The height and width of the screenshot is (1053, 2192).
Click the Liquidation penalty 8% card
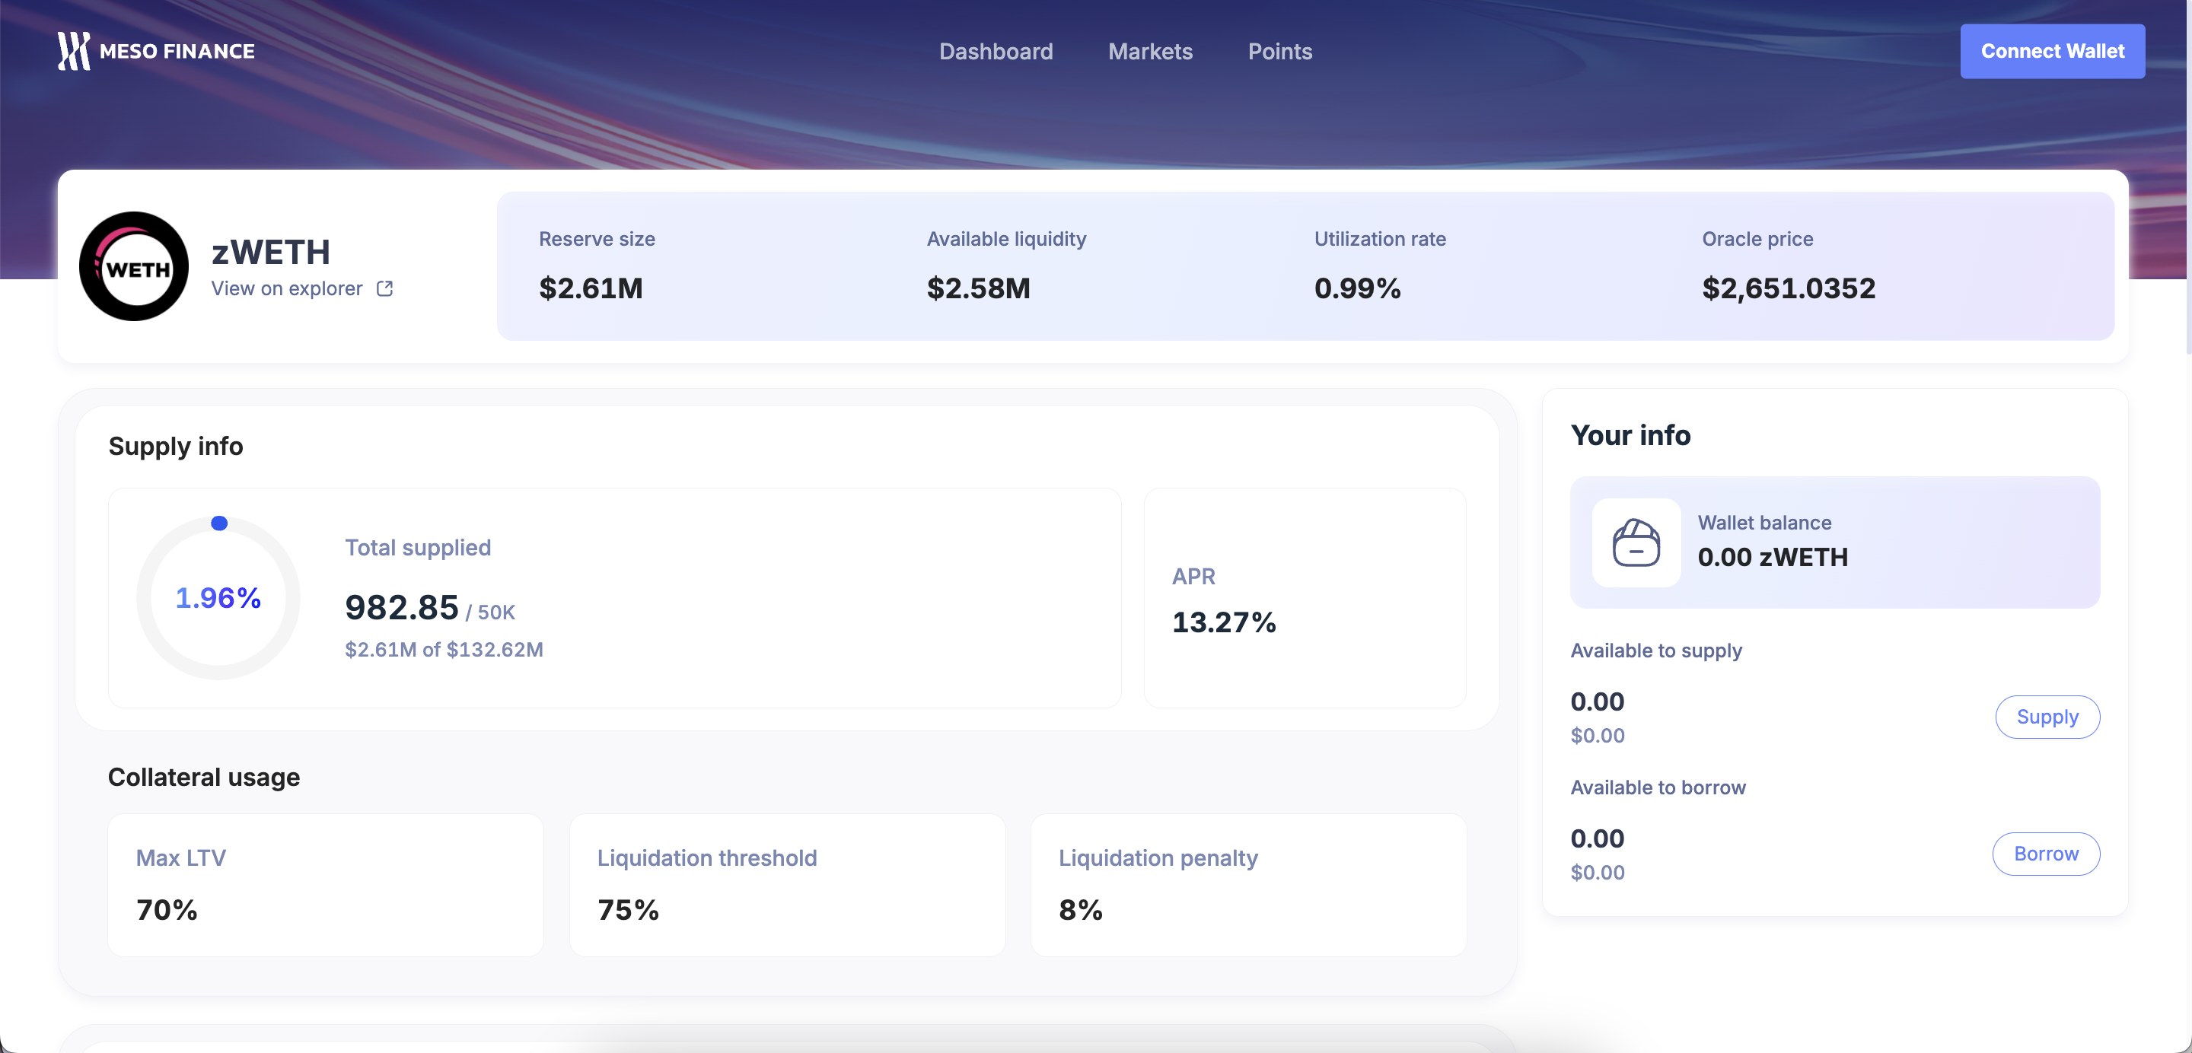coord(1247,885)
